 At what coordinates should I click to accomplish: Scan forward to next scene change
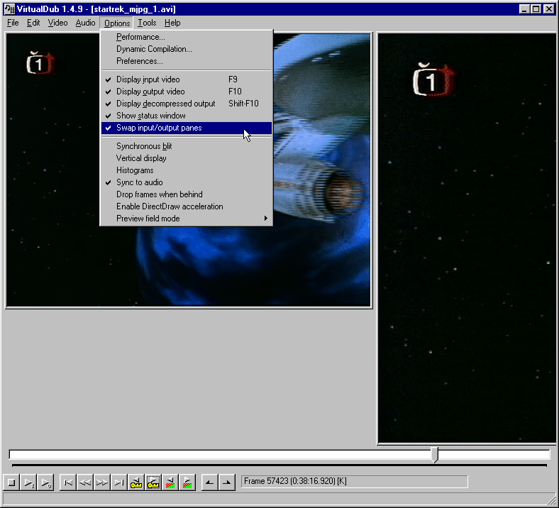click(187, 482)
